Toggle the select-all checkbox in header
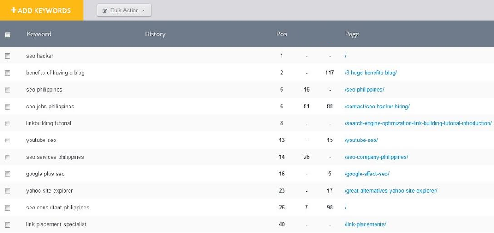The image size is (494, 233). tap(8, 34)
